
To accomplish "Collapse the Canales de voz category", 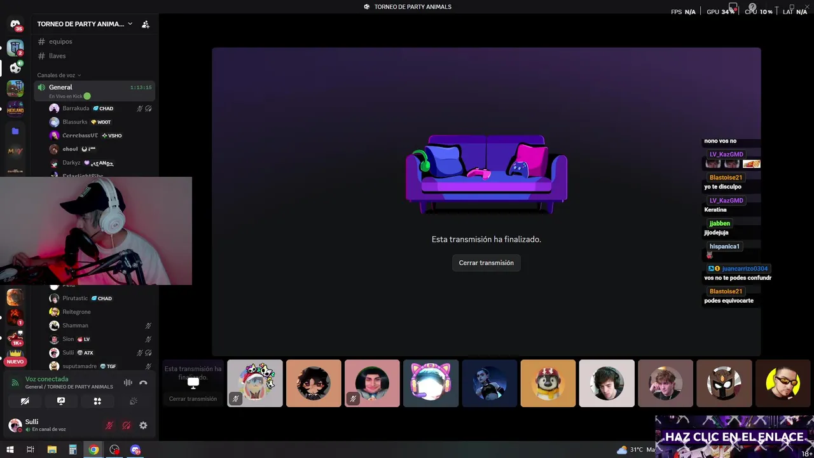I will 59,75.
